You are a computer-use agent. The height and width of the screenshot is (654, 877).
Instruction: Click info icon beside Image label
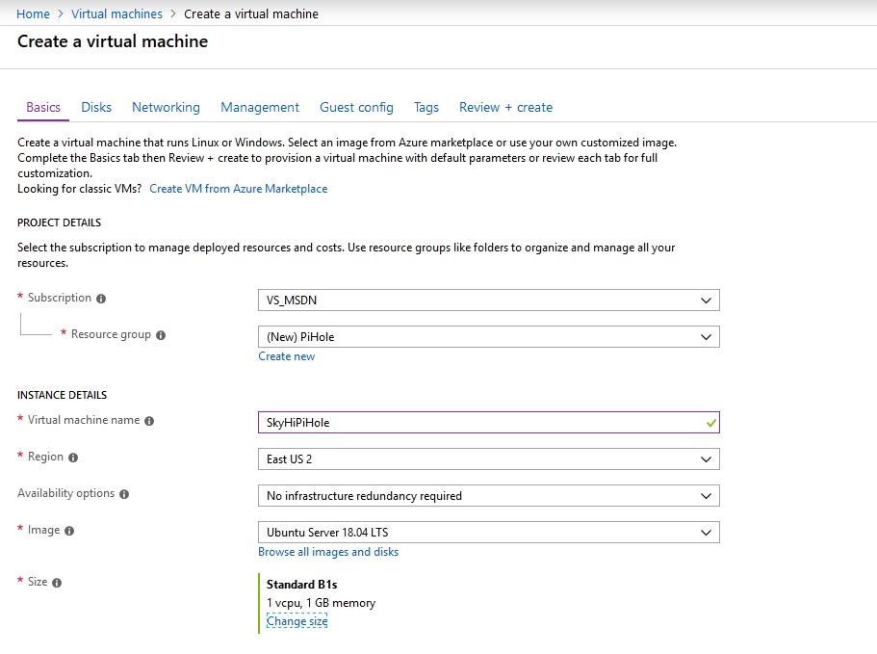click(69, 531)
